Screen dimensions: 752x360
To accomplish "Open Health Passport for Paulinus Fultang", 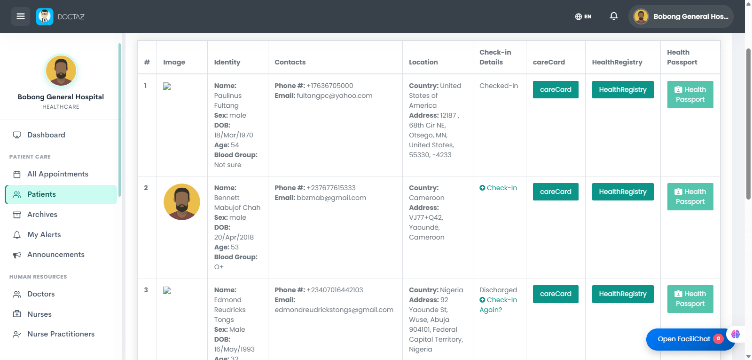I will [x=690, y=95].
